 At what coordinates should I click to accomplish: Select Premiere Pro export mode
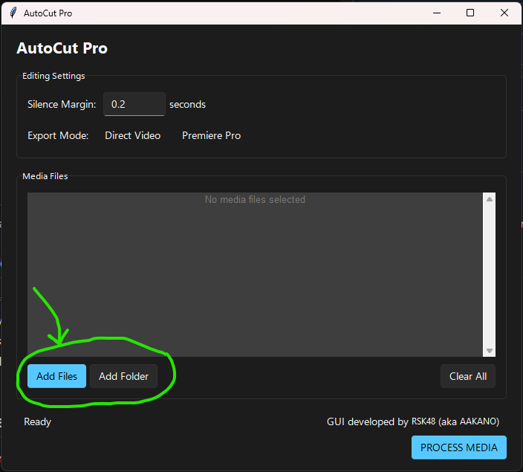point(211,135)
